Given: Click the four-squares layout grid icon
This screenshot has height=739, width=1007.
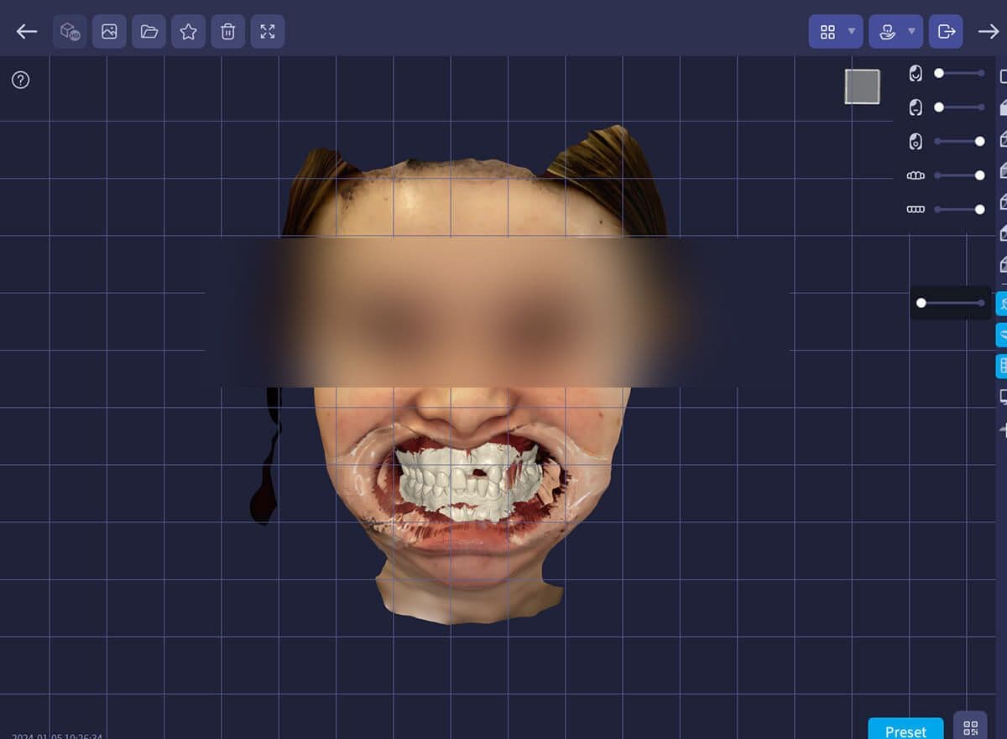Looking at the screenshot, I should [x=827, y=32].
